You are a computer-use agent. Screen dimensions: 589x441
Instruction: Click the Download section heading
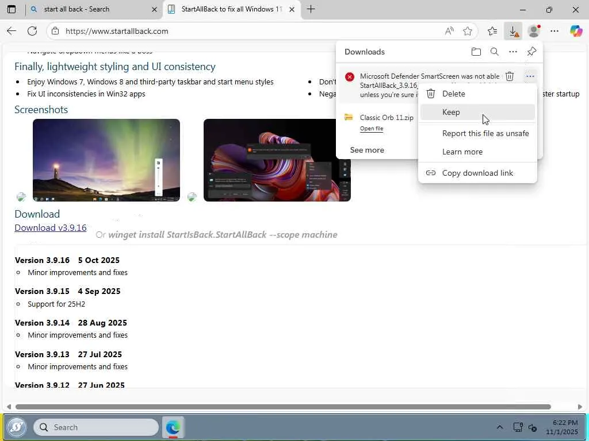(x=37, y=214)
